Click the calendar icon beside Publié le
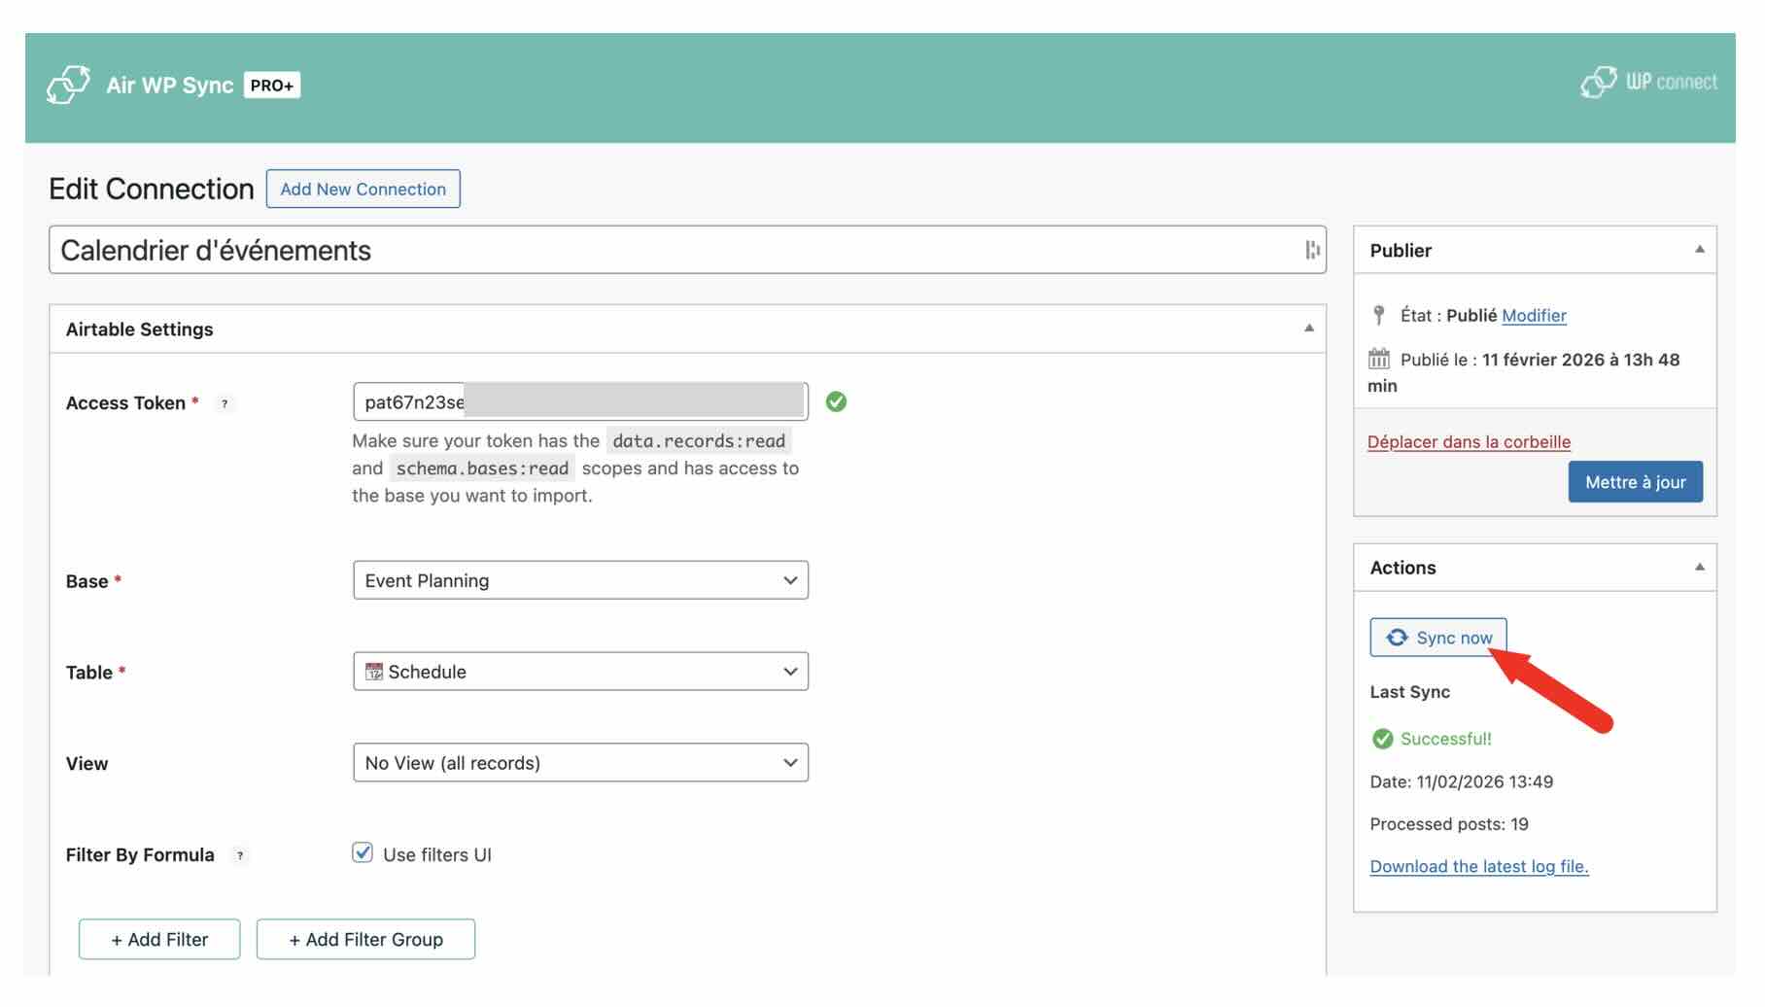 (x=1379, y=359)
